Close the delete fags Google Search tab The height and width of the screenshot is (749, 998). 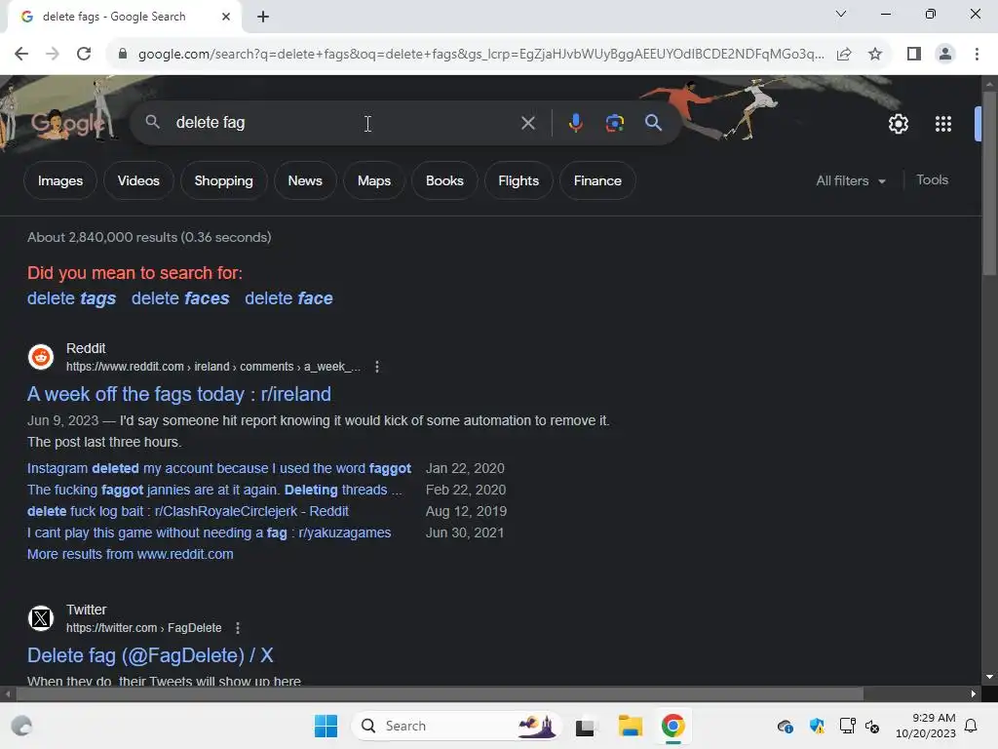coord(226,17)
